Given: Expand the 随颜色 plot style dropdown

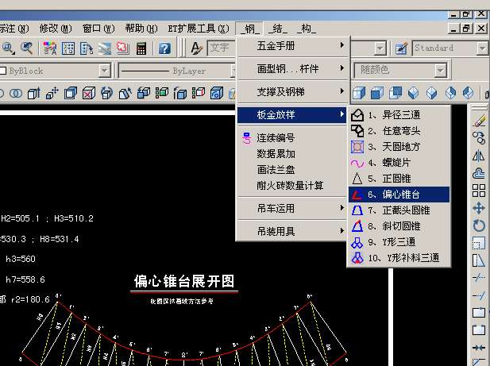Looking at the screenshot, I should (440, 71).
